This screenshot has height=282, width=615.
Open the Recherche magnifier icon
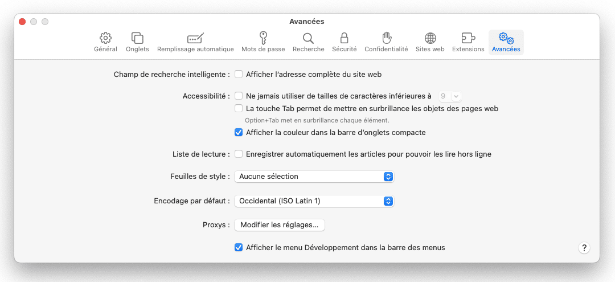coord(308,38)
